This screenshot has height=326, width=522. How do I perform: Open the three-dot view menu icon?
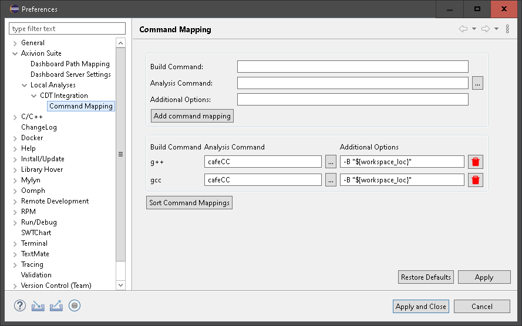point(507,29)
